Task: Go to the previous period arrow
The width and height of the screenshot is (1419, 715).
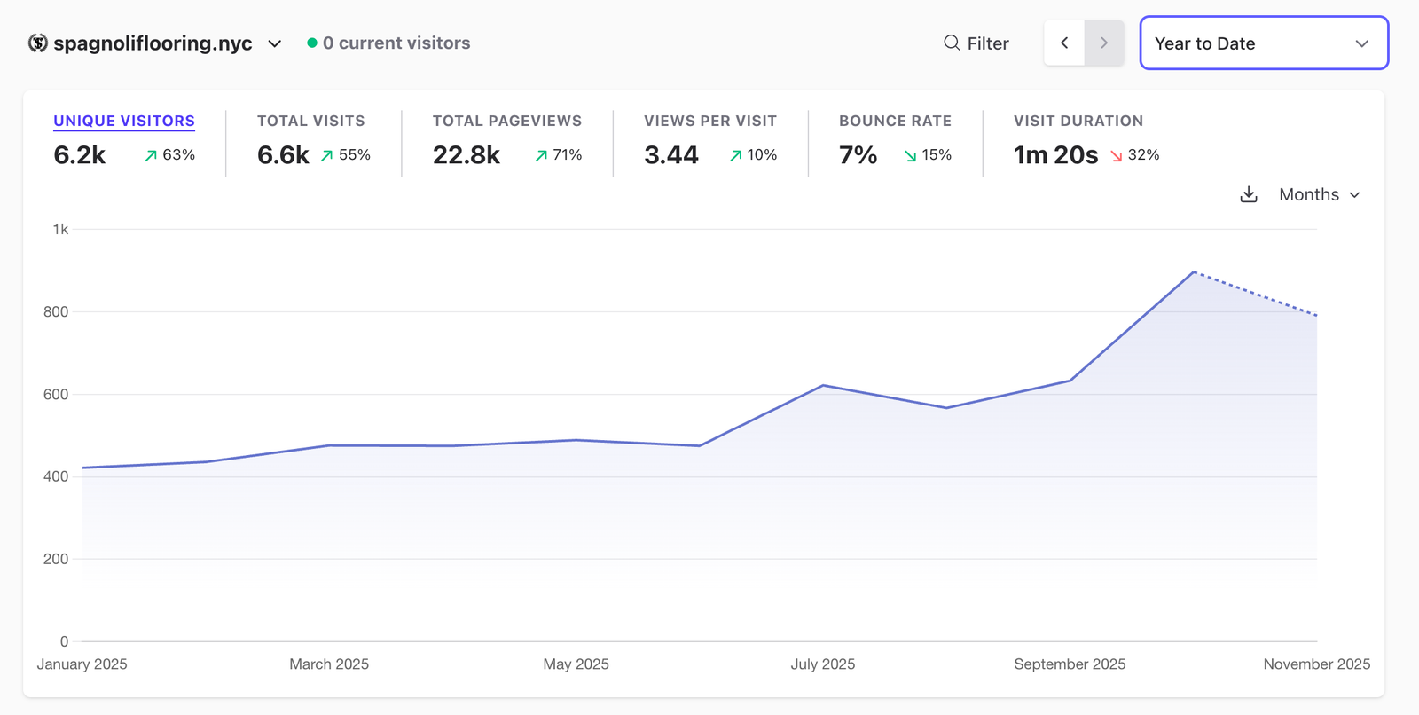Action: point(1064,43)
